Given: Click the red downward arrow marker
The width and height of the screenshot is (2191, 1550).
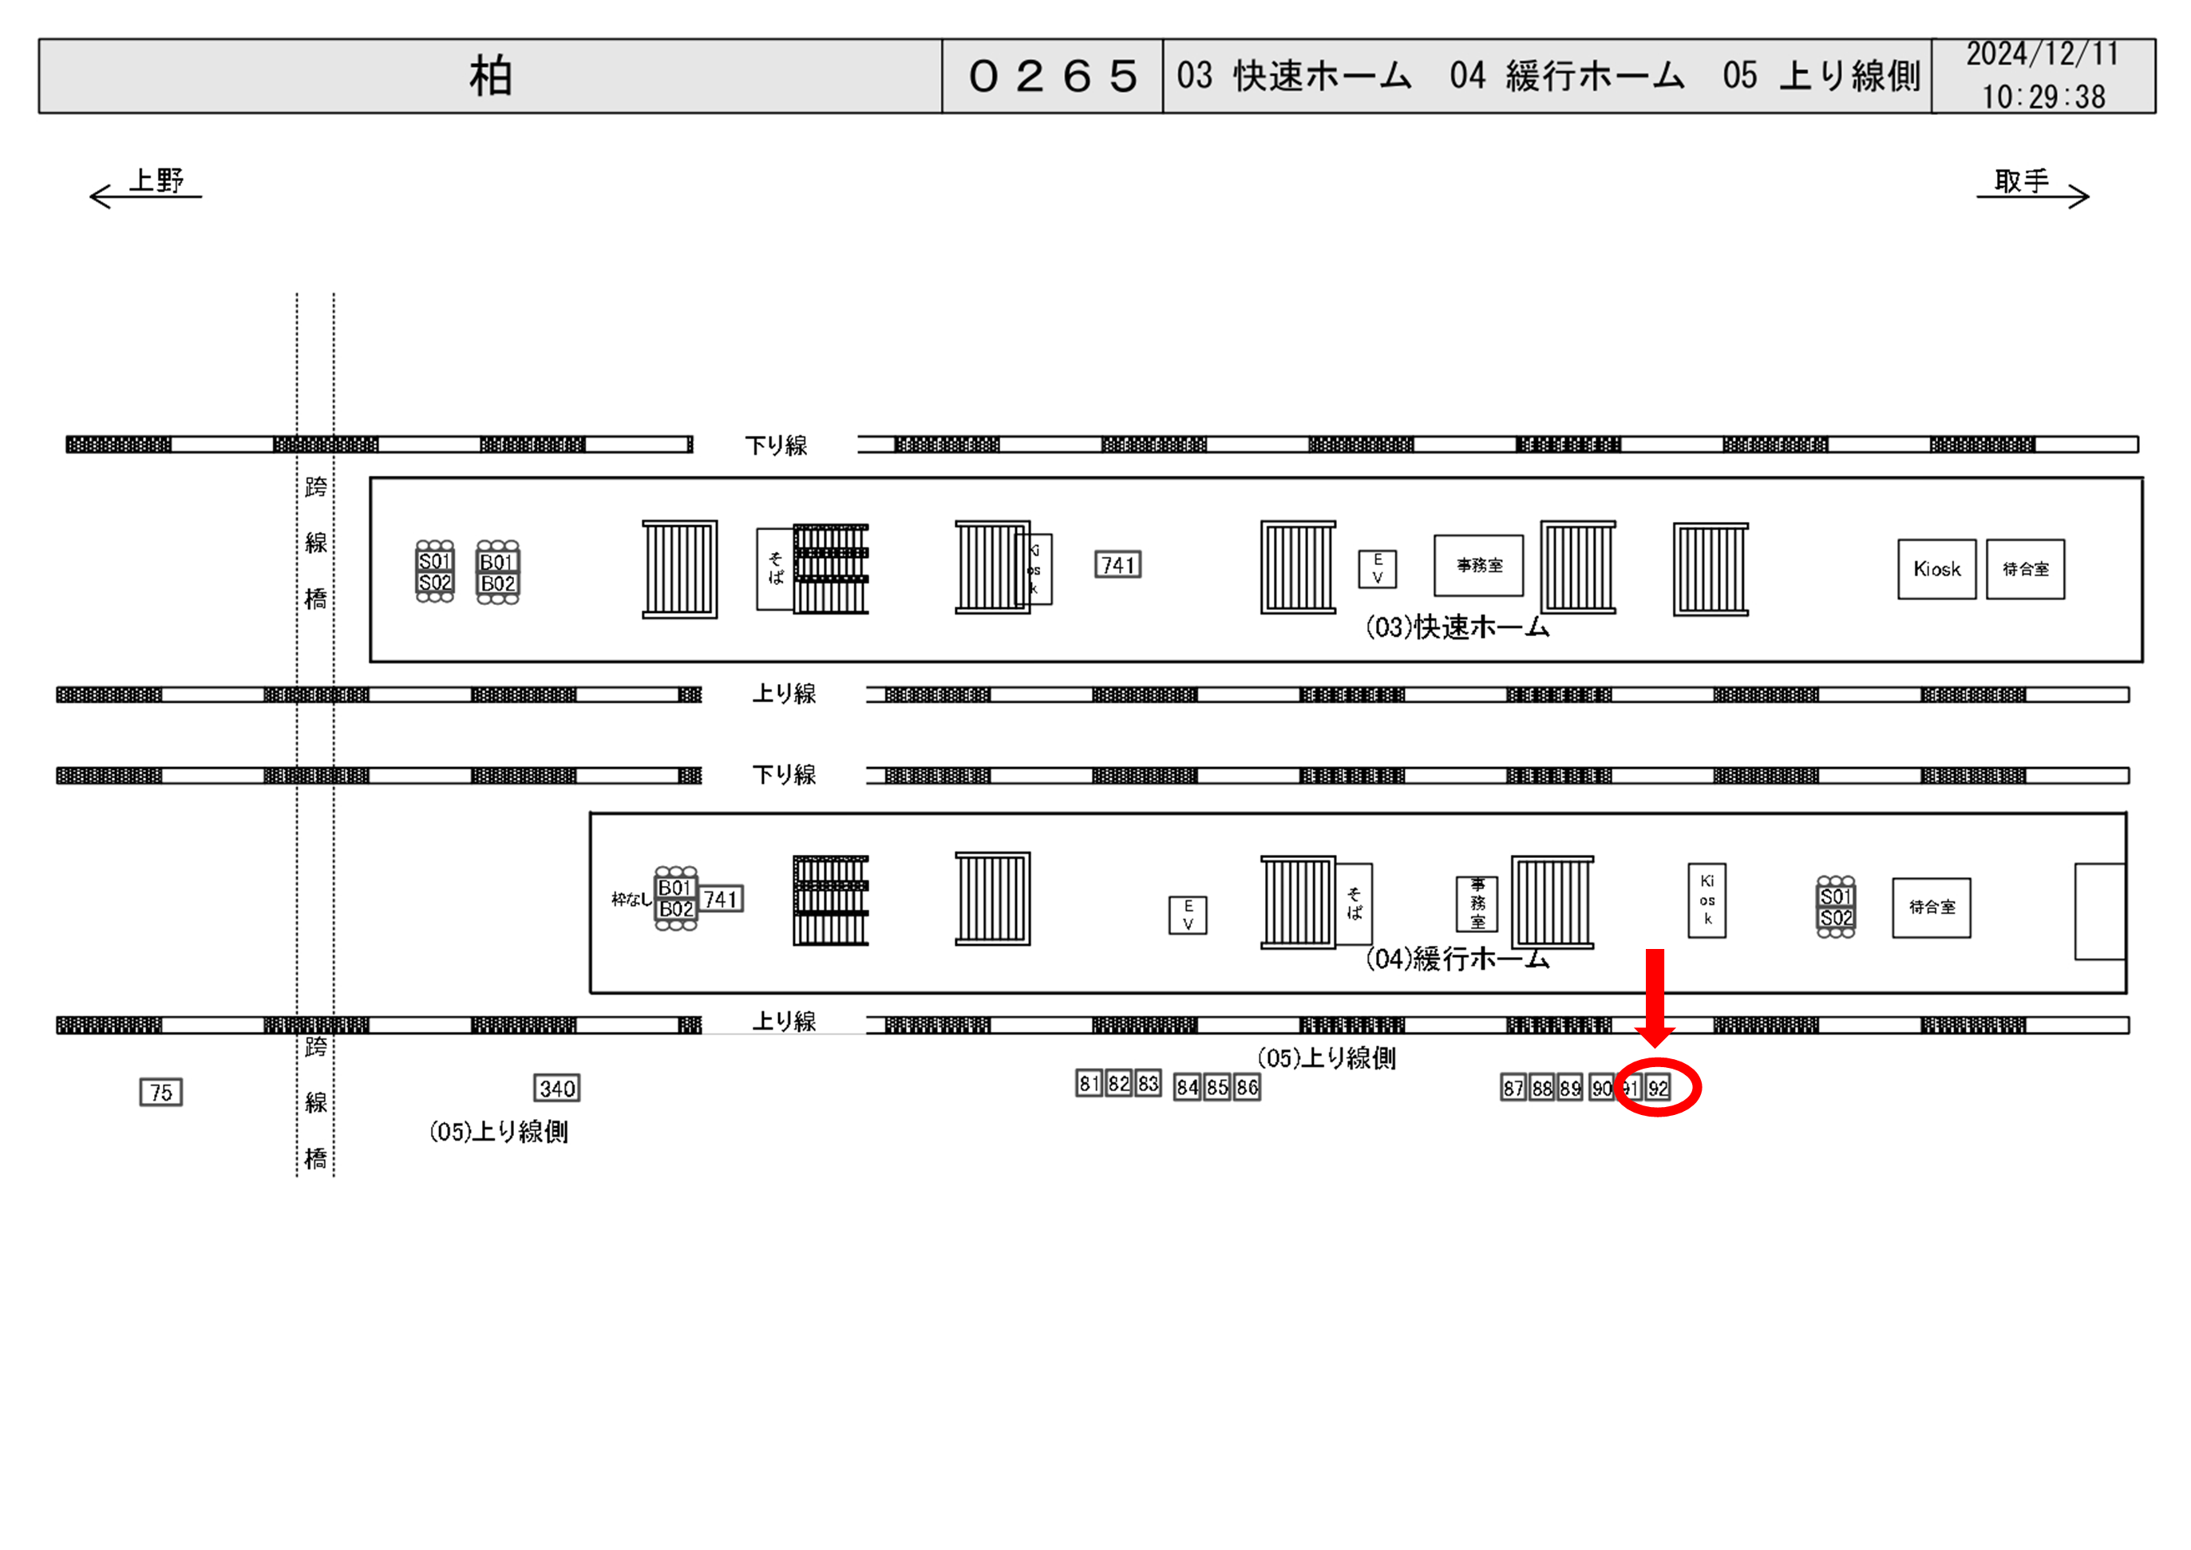Looking at the screenshot, I should [1655, 998].
